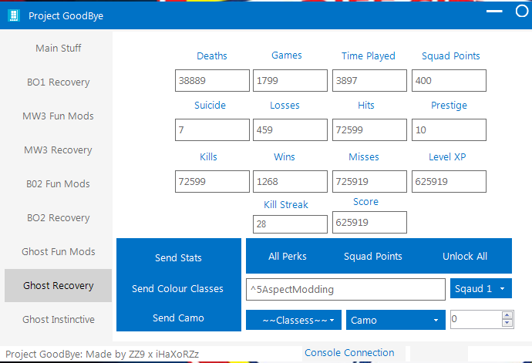Viewport: 532px width, 363px height.
Task: Focus the Kill Streak value field
Action: (290, 224)
